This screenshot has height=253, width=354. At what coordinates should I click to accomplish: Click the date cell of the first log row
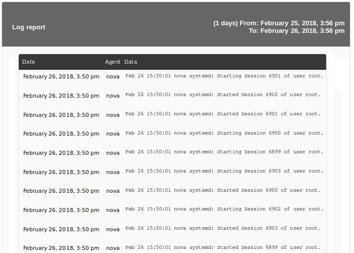point(61,76)
